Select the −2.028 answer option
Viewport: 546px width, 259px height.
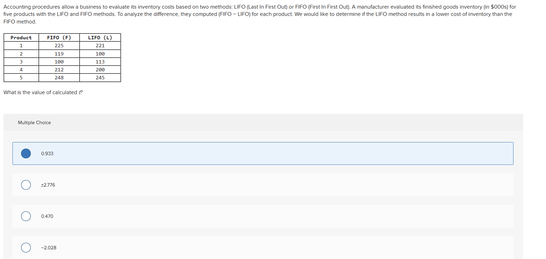pyautogui.click(x=26, y=247)
